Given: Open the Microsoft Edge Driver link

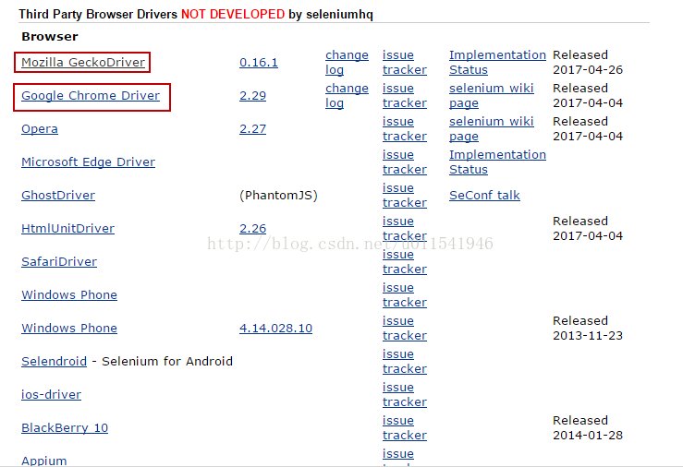Looking at the screenshot, I should [x=88, y=162].
